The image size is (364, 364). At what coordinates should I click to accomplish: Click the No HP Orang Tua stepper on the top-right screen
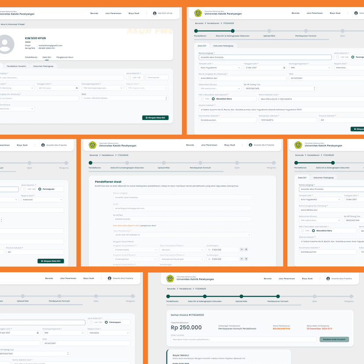[x=314, y=88]
